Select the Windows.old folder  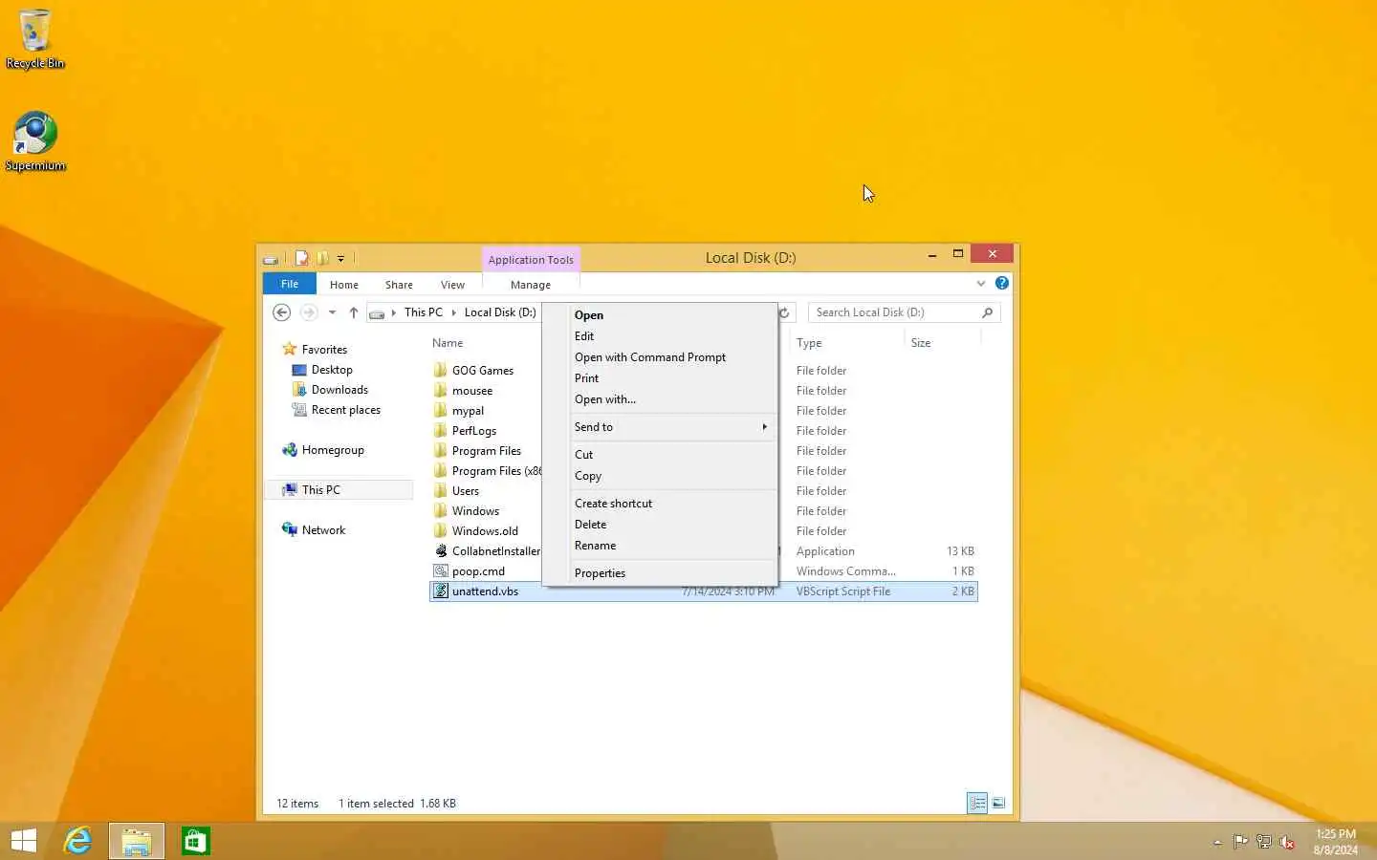click(485, 531)
